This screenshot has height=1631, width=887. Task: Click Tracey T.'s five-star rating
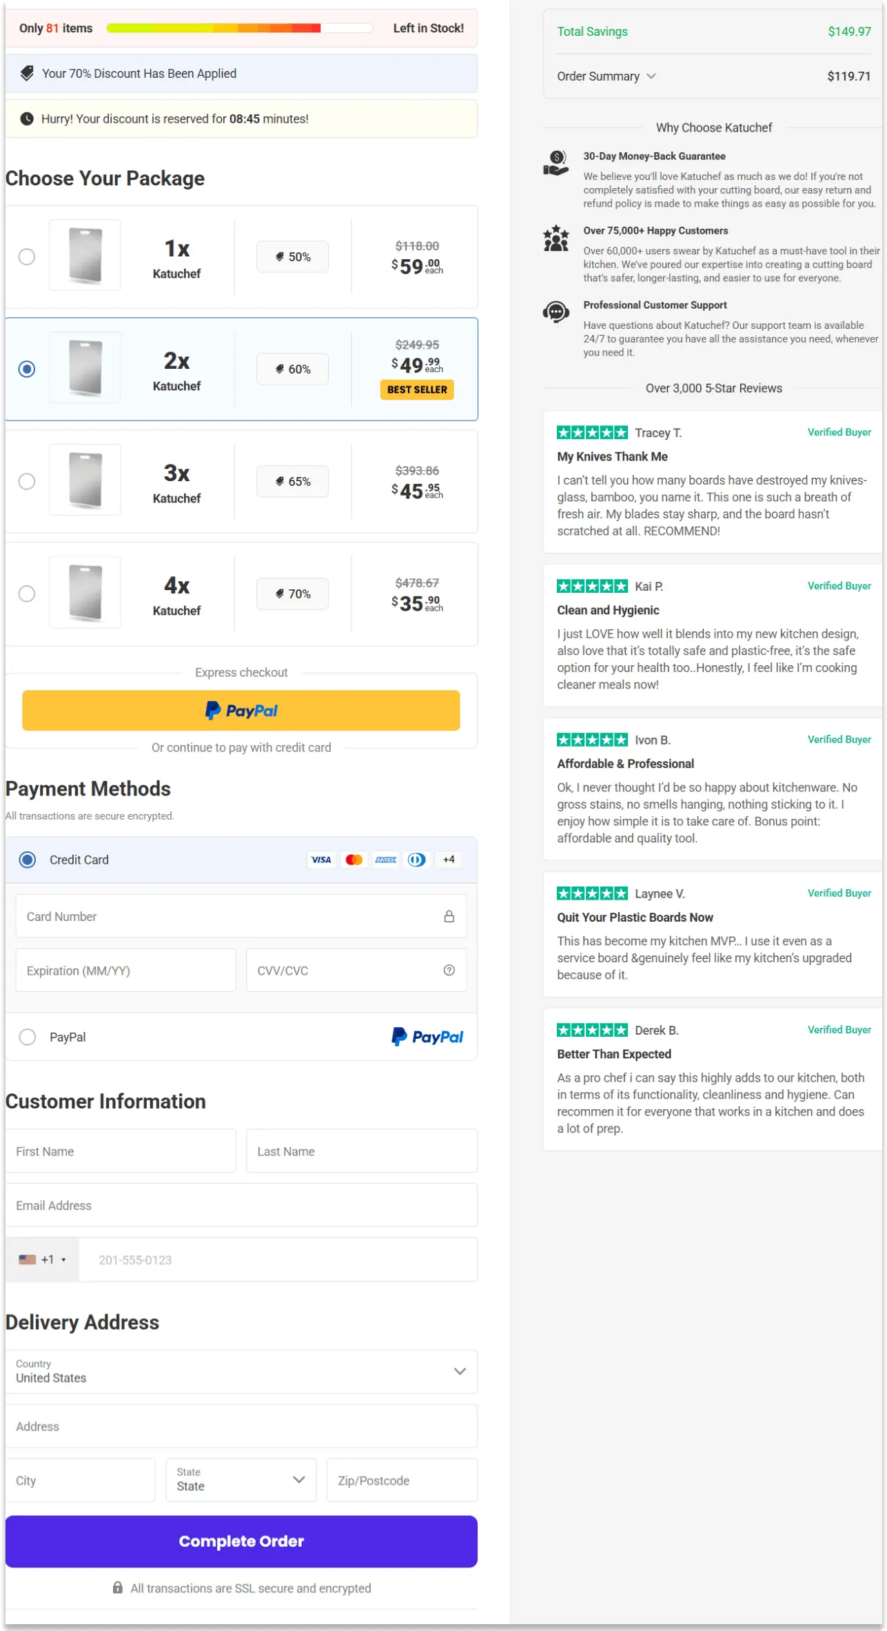592,432
